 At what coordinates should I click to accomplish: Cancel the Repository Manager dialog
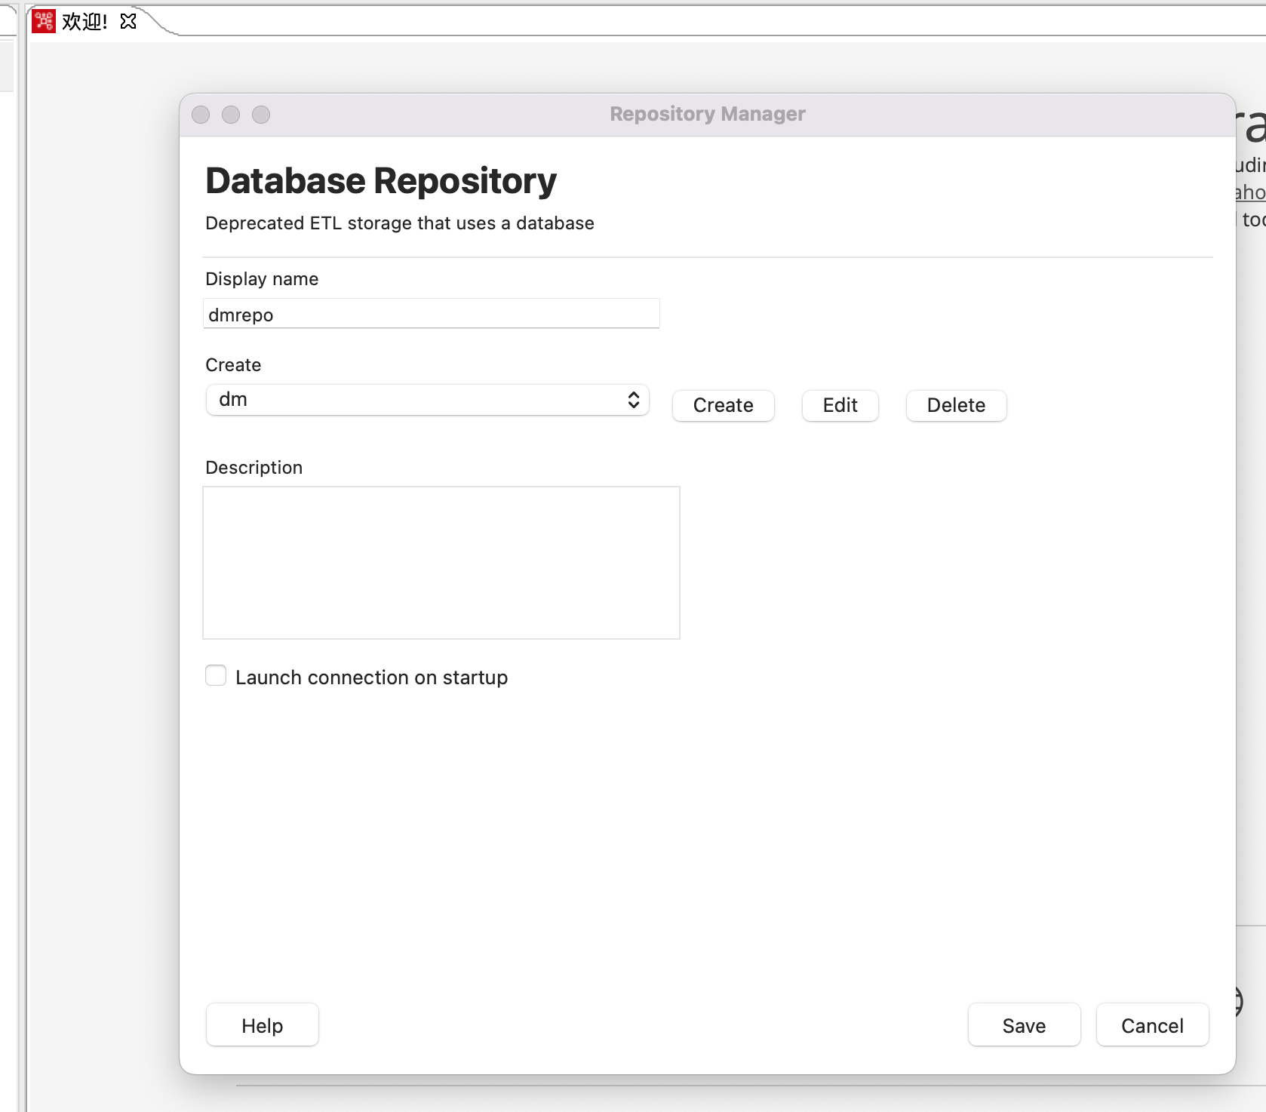(1152, 1025)
